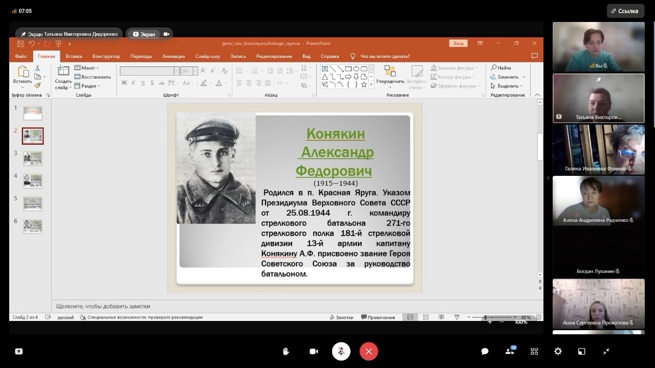Zoom out shared screen with minus button
The image size is (655, 368).
501,322
